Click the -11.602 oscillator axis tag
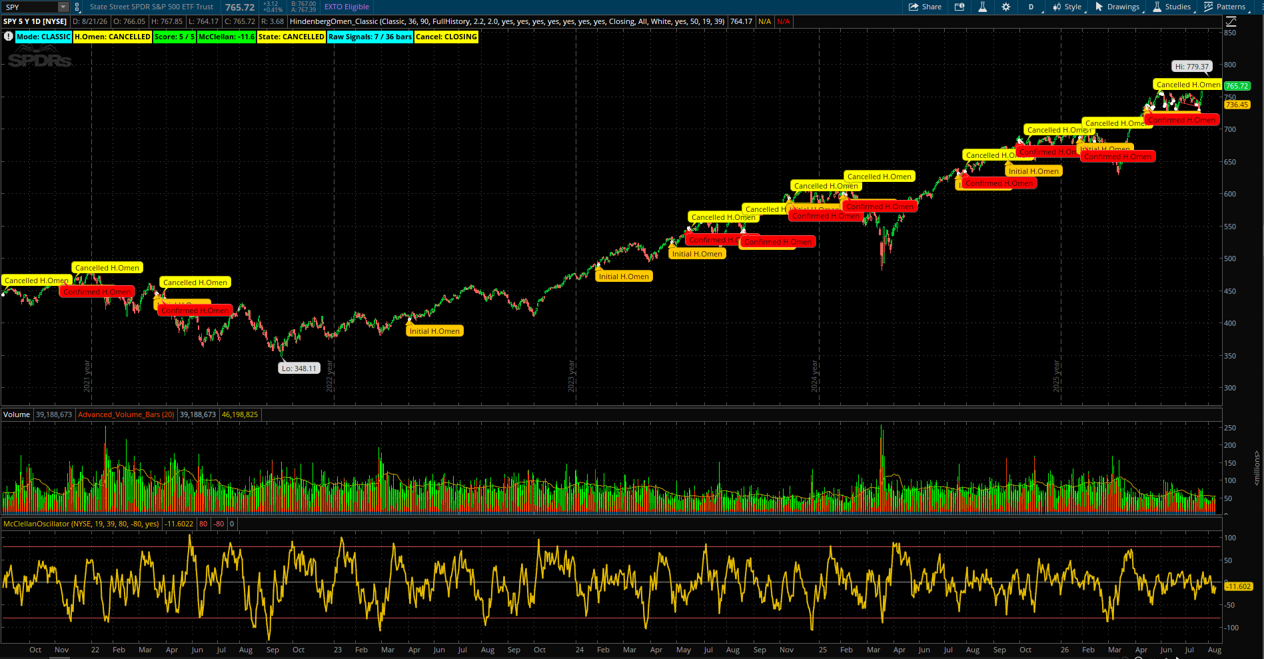The height and width of the screenshot is (659, 1264). [1239, 586]
